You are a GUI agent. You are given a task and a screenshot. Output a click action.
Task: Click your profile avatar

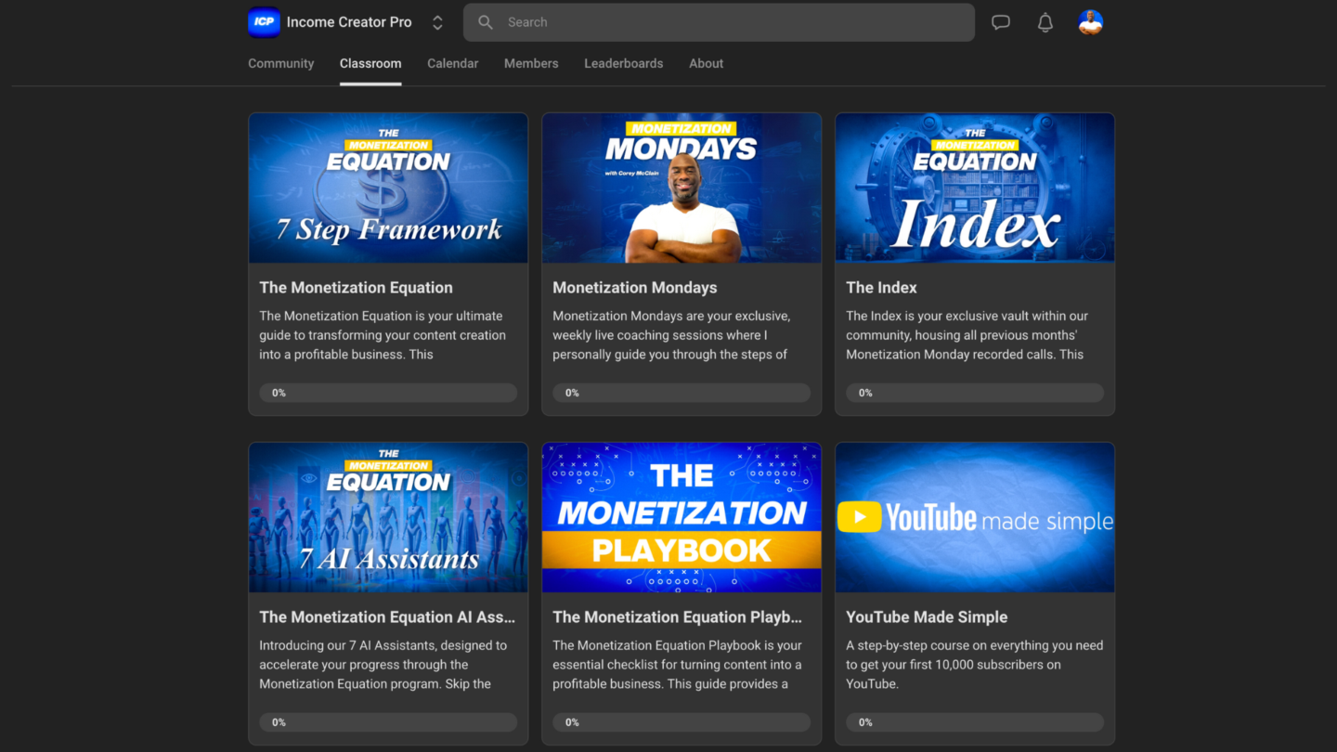click(x=1090, y=21)
